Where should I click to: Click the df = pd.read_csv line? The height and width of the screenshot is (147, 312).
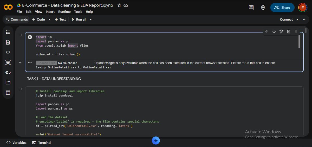tap(84, 126)
